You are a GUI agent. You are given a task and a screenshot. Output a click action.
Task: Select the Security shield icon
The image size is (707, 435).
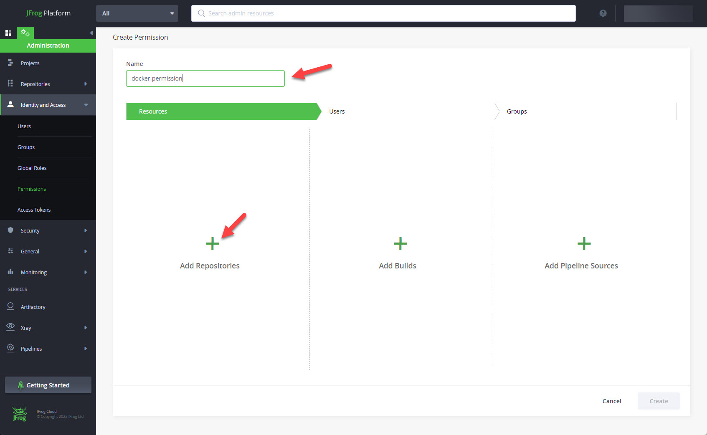[x=10, y=230]
